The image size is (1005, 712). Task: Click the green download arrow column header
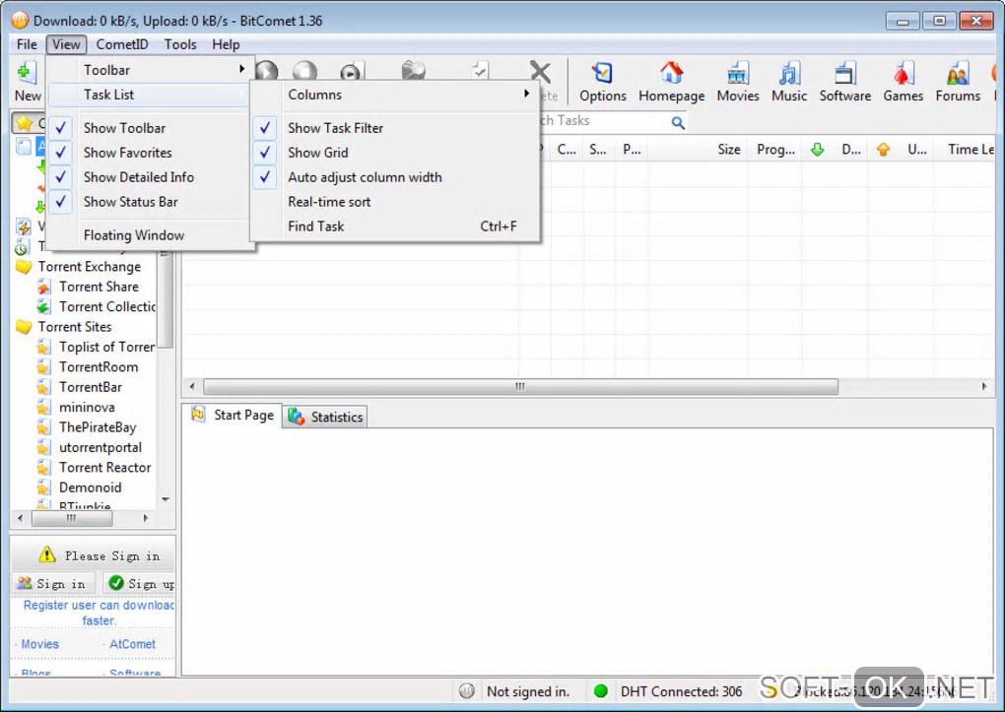tap(817, 150)
